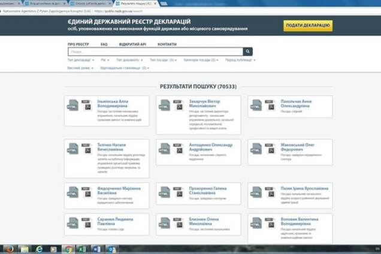The width and height of the screenshot is (381, 254).
Task: Open Excel from the taskbar
Action: tap(83, 249)
